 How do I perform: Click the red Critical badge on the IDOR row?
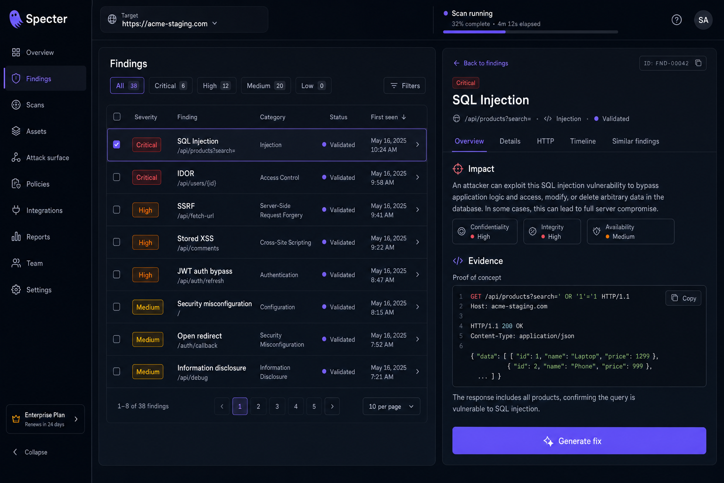click(147, 177)
